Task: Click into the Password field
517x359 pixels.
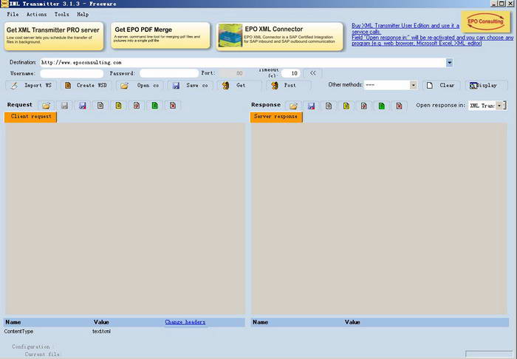Action: tap(169, 73)
